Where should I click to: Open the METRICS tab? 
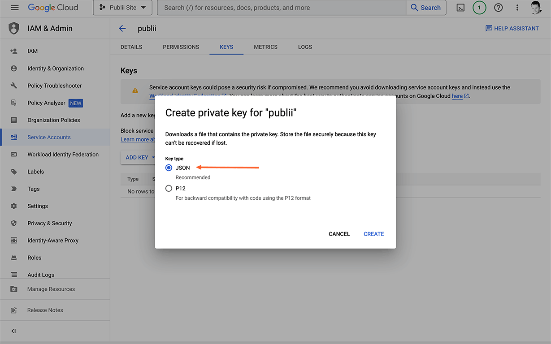[x=265, y=47]
